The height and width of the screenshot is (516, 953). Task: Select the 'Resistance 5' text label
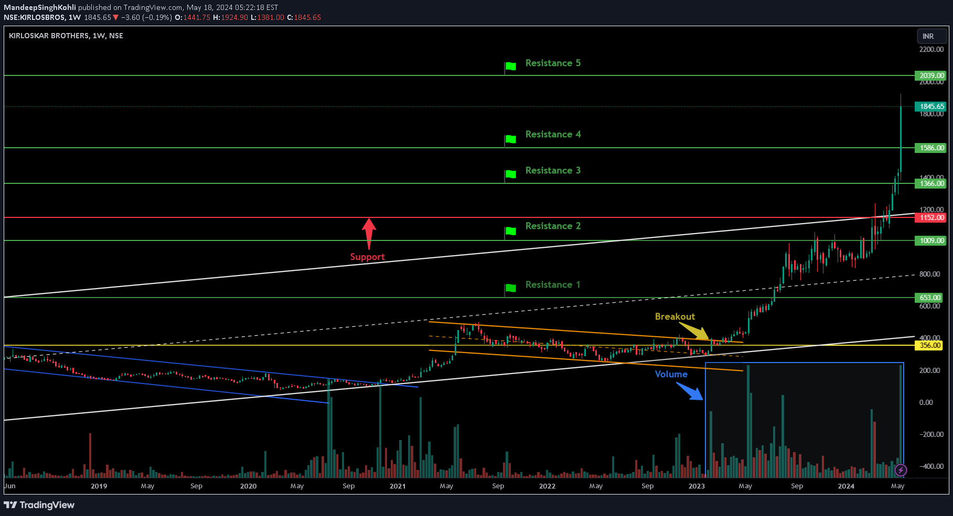(553, 63)
